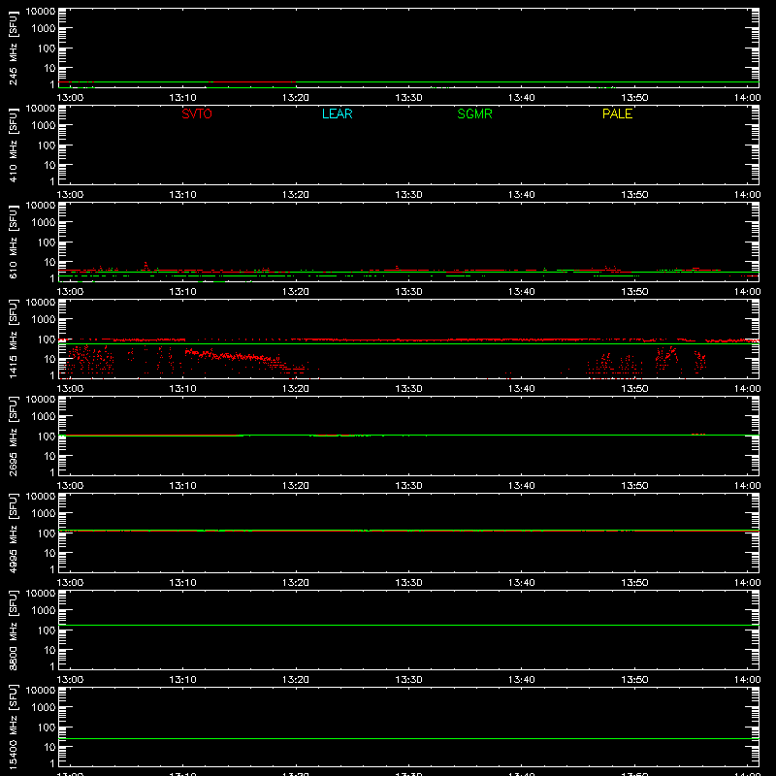This screenshot has height=776, width=776.
Task: Click the 410 MHz [SFU] axis title
Action: pyautogui.click(x=13, y=145)
